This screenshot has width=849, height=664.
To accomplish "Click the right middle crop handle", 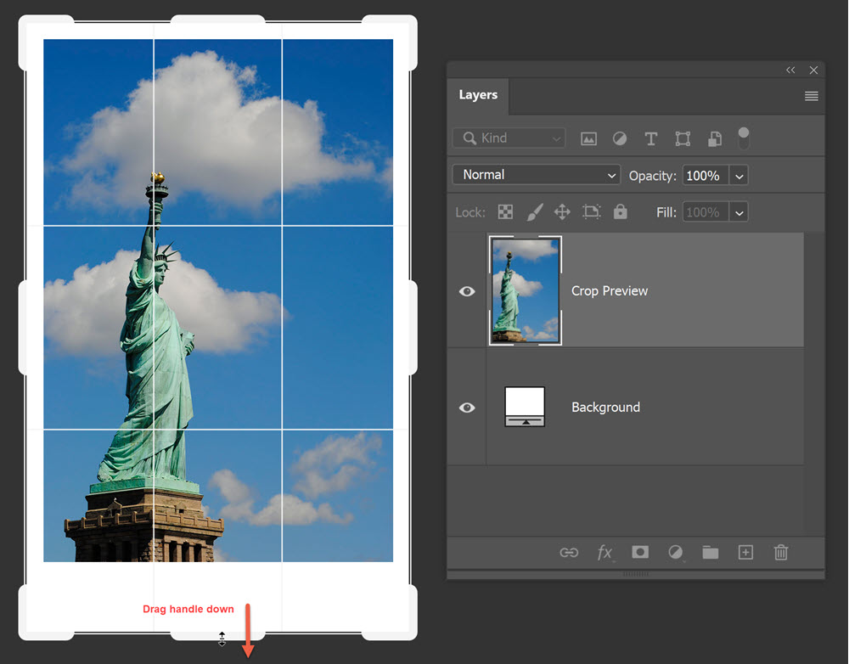I will (413, 327).
